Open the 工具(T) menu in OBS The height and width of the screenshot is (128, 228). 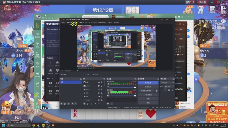click(110, 22)
